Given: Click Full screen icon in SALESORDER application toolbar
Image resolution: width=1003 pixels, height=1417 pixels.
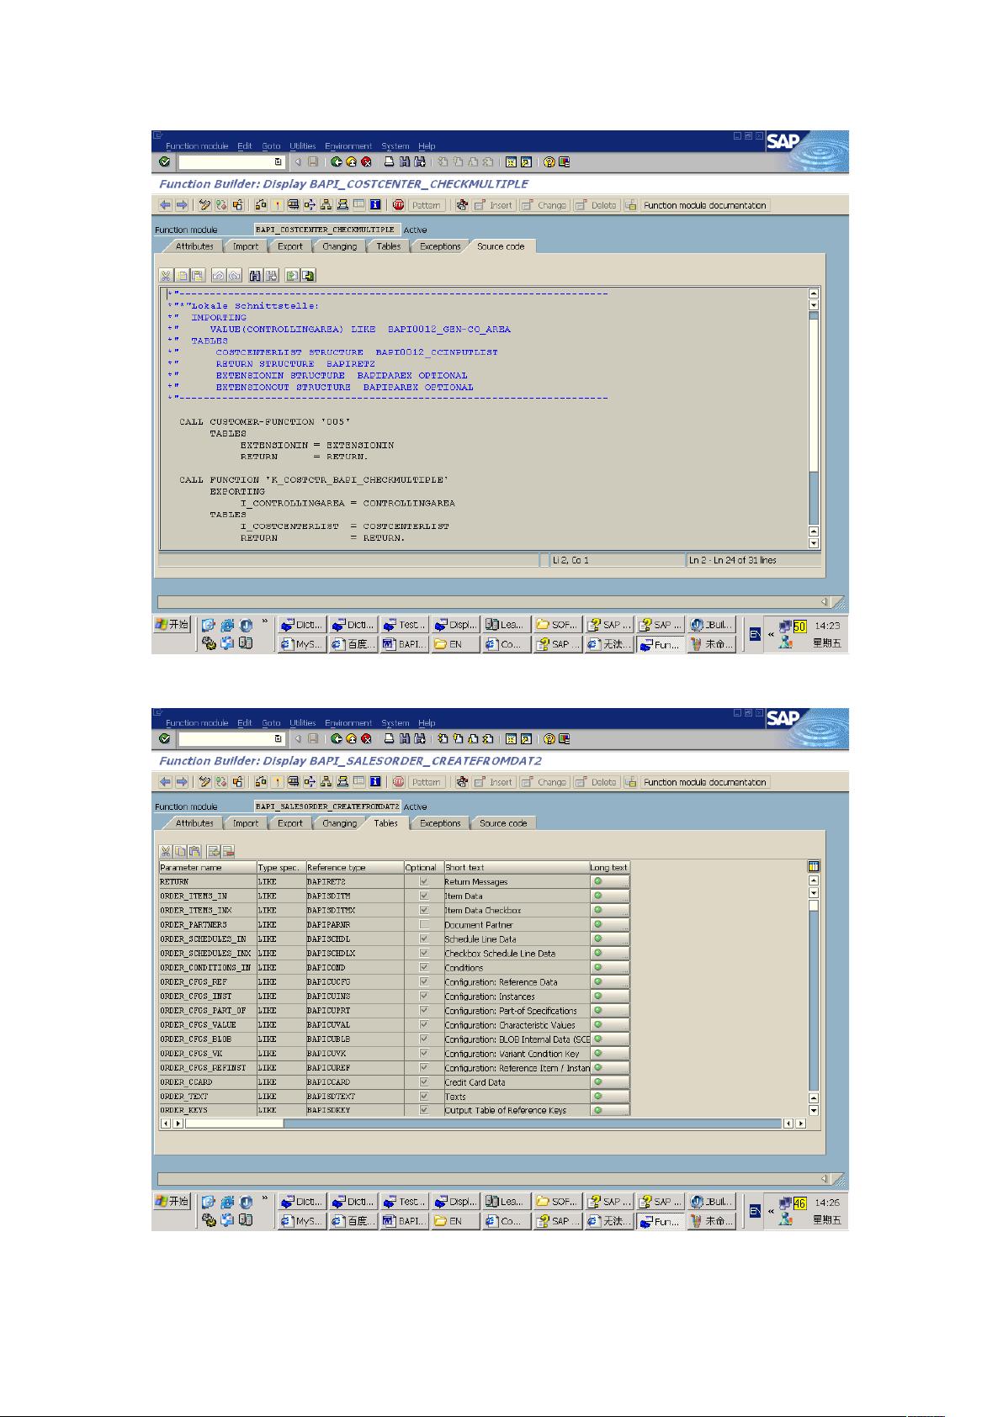Looking at the screenshot, I should [359, 782].
